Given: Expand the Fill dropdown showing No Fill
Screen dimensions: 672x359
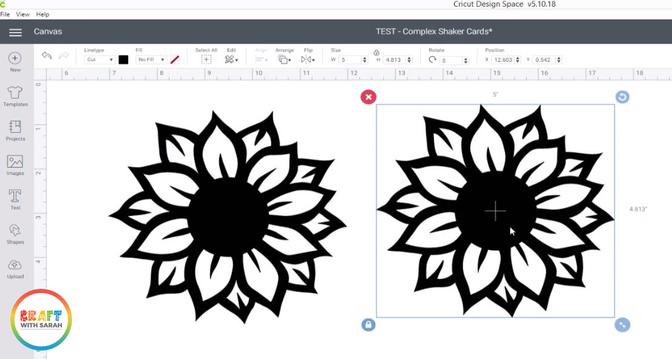Looking at the screenshot, I should tap(151, 59).
